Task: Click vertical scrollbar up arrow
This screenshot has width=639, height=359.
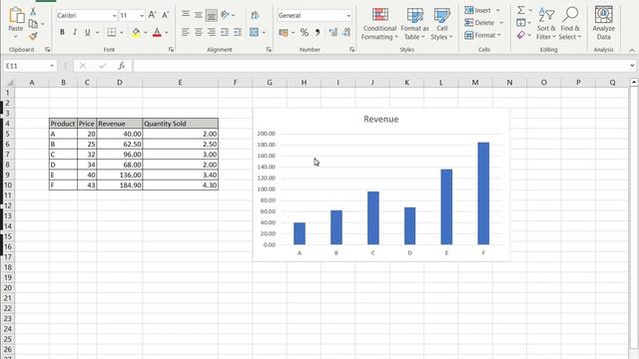Action: pos(634,82)
